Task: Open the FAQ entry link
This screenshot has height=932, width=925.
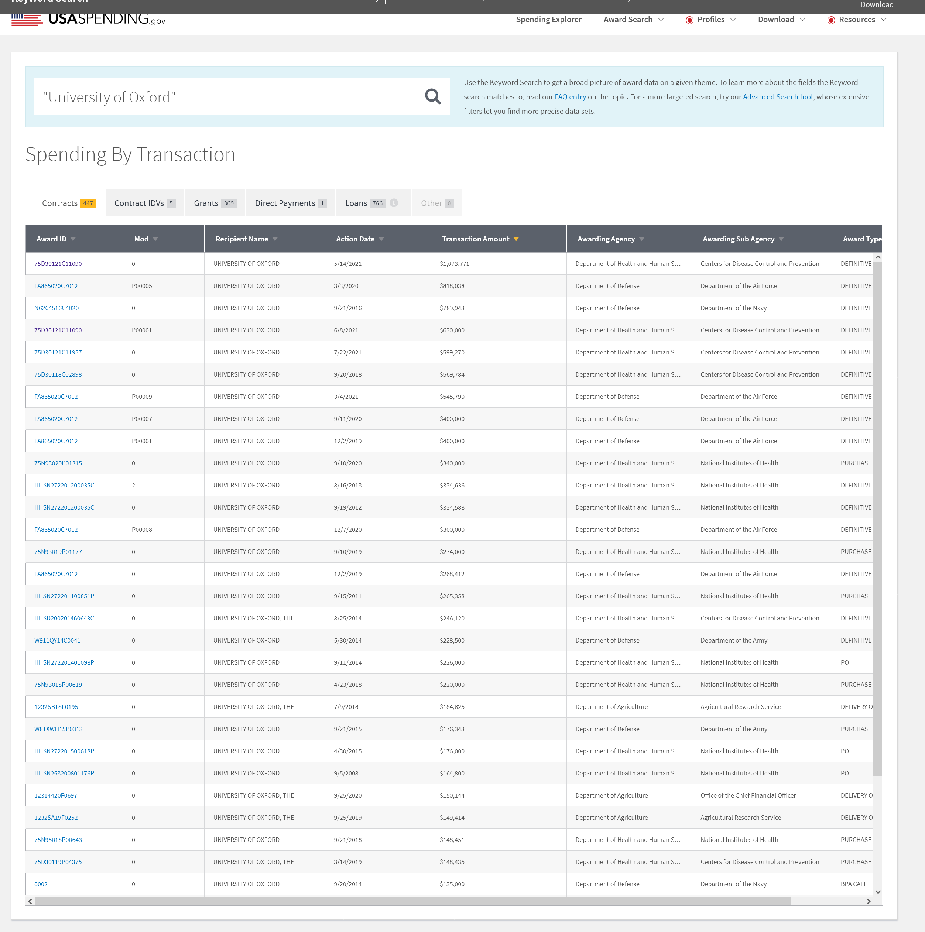Action: [x=571, y=97]
